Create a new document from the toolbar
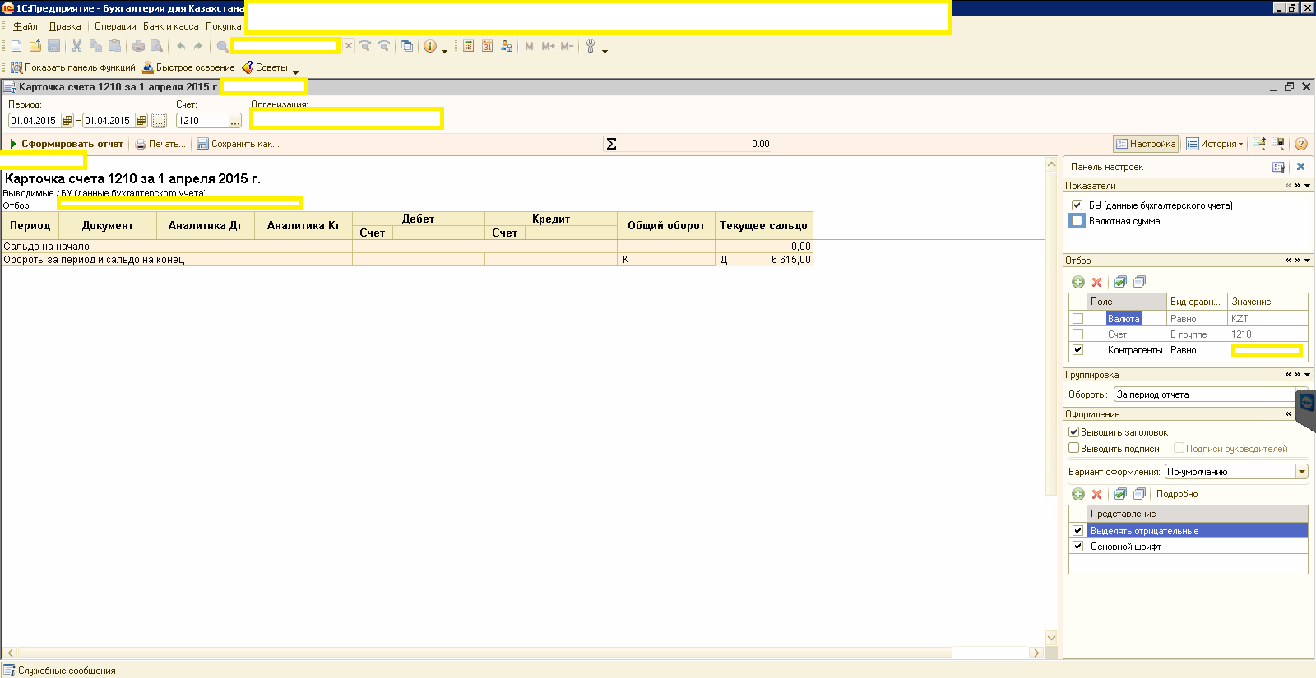Screen dimensions: 1316x678 (x=16, y=46)
